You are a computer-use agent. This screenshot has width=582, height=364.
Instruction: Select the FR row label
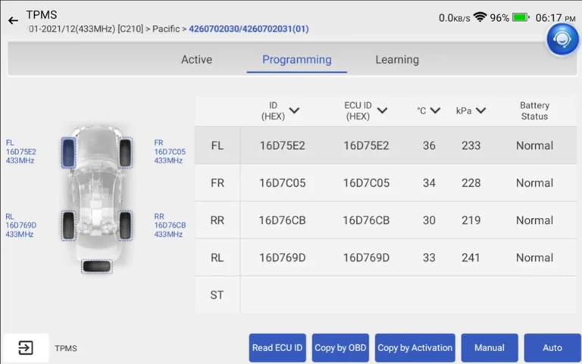tap(217, 183)
